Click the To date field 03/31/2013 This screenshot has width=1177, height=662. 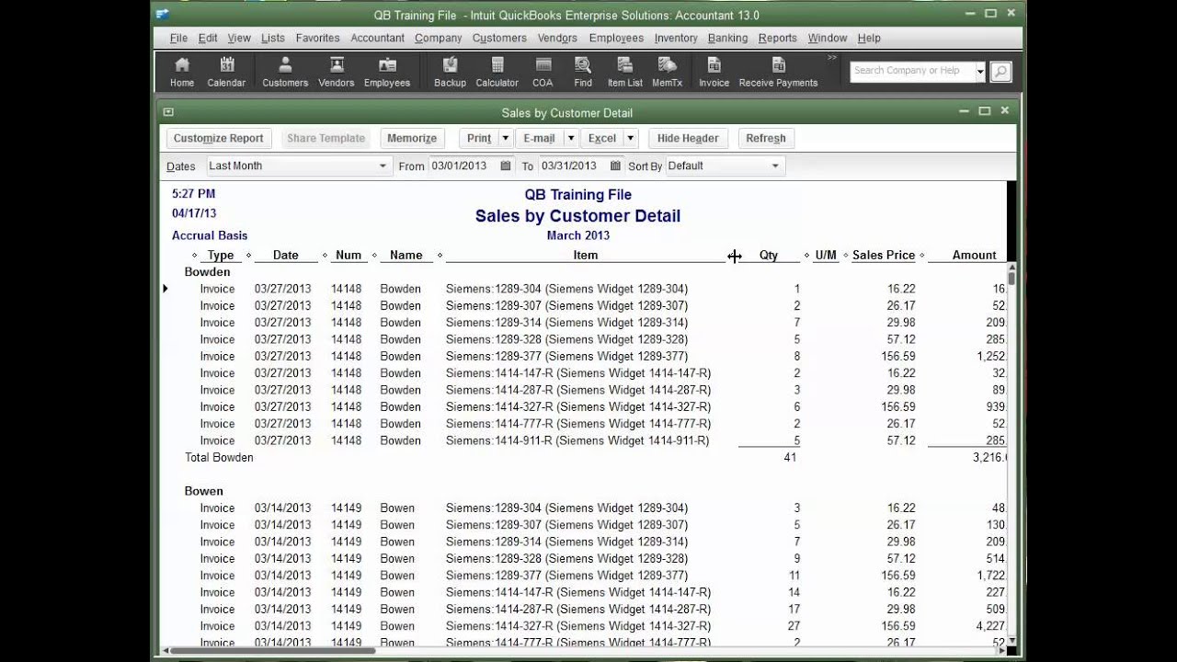(571, 165)
